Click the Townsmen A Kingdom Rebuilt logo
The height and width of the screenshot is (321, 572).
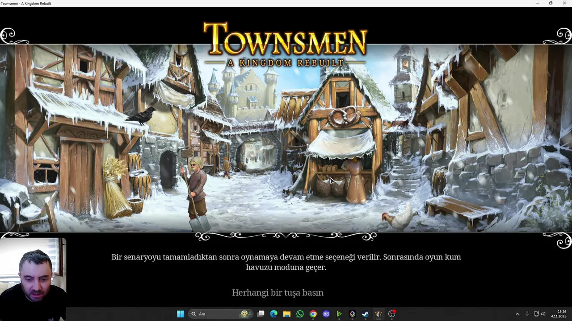point(285,44)
